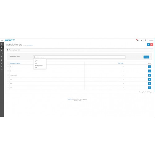Toggle the select-all checkbox in table header

(x=8, y=63)
